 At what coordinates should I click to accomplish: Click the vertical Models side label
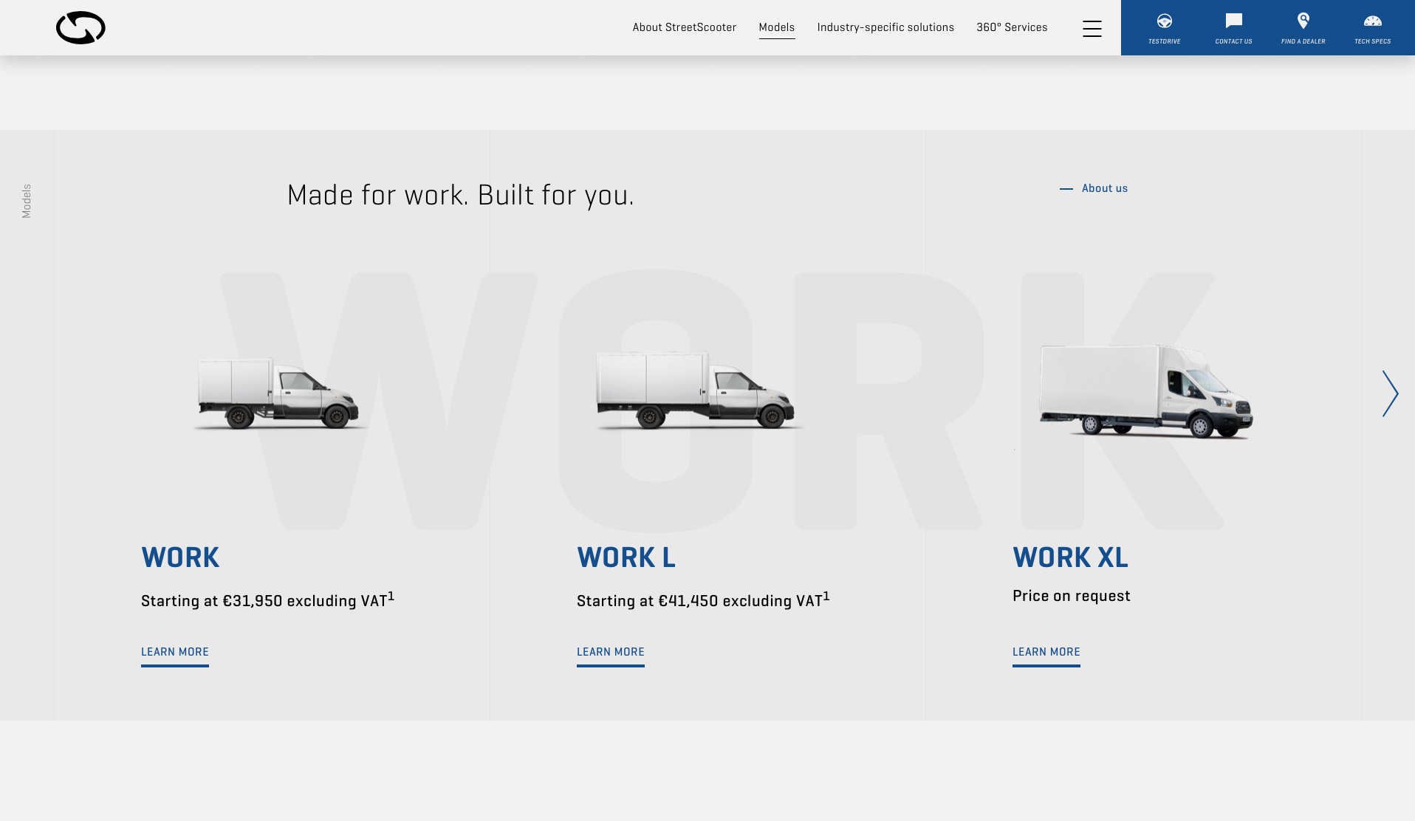(27, 201)
